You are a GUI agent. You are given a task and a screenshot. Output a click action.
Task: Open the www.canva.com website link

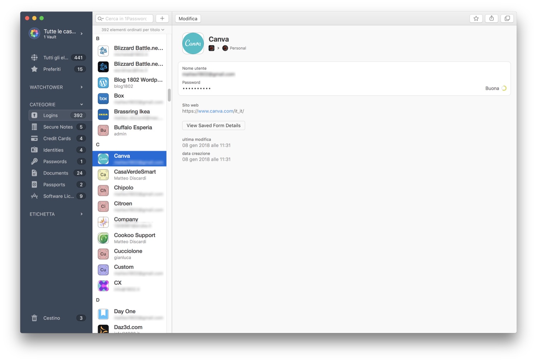(x=216, y=111)
